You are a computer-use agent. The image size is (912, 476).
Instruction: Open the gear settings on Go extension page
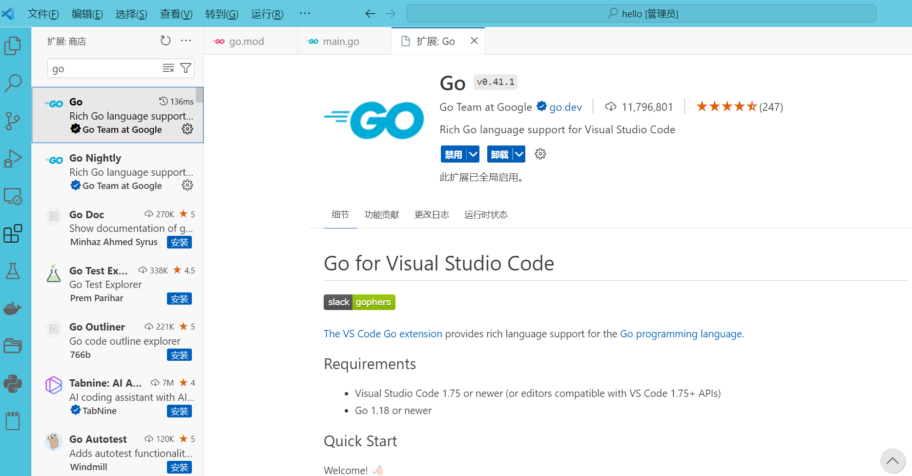540,154
